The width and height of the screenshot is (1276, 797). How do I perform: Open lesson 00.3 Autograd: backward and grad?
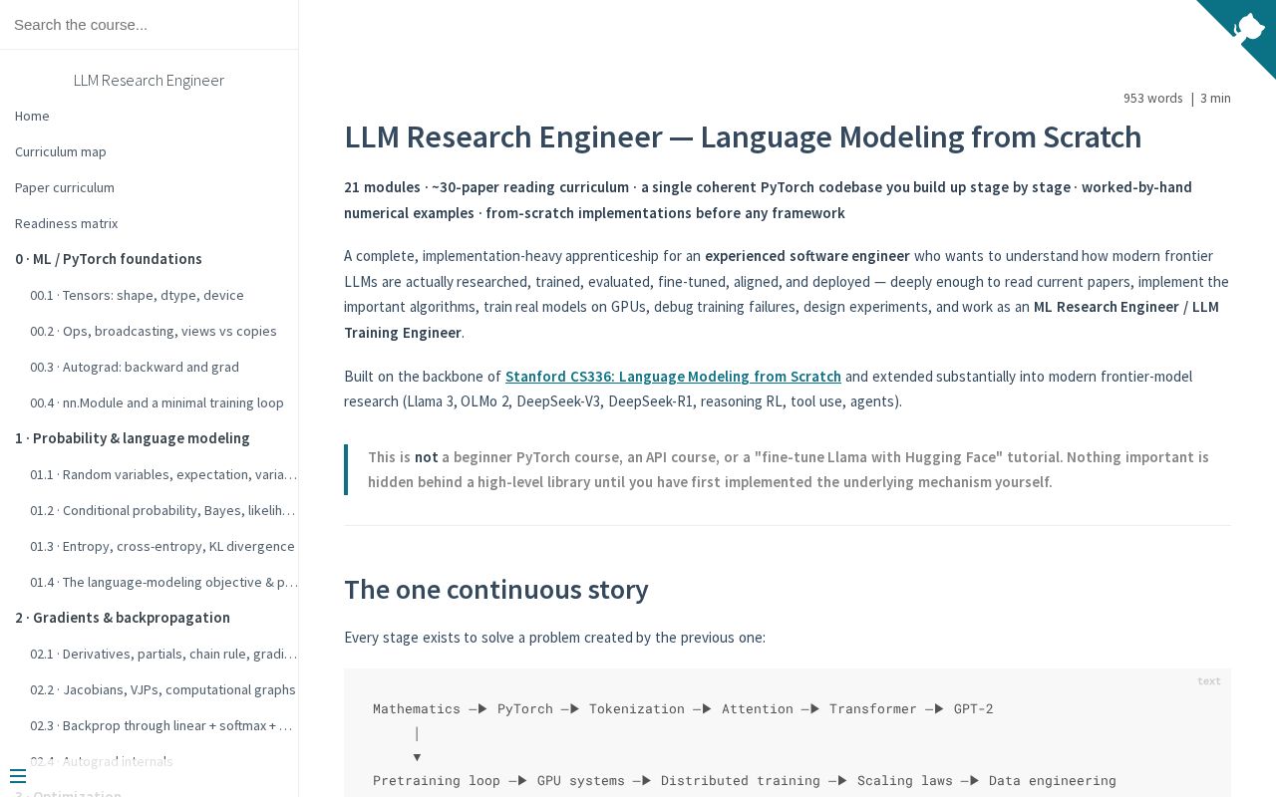(x=135, y=367)
